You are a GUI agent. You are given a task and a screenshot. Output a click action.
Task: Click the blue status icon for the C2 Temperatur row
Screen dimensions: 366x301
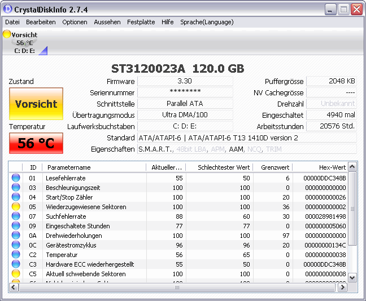16,254
